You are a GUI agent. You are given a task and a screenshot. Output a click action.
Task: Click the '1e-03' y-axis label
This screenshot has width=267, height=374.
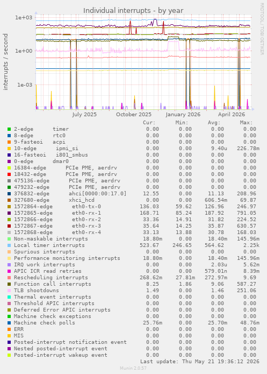(24, 84)
